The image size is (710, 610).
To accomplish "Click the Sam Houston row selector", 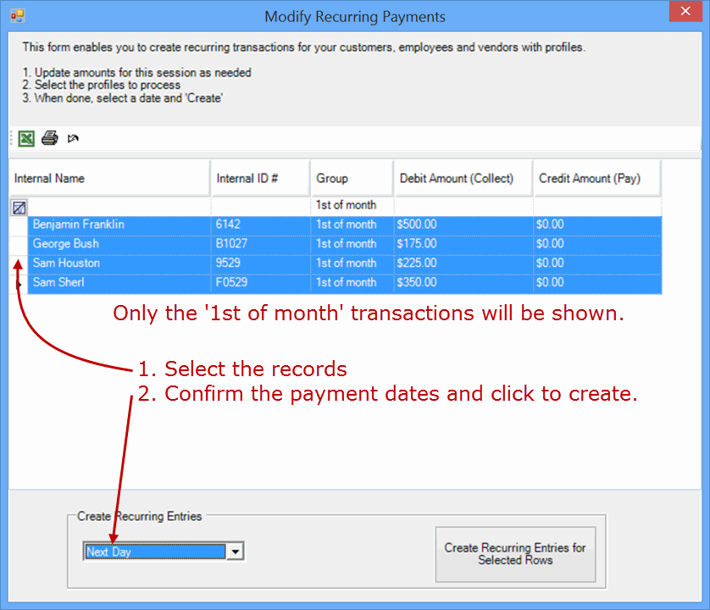I will coord(18,263).
